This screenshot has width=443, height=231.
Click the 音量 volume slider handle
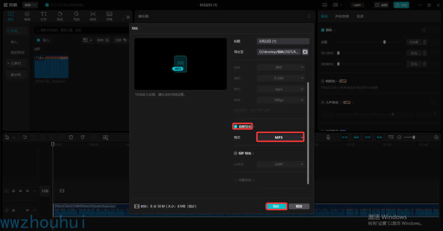pos(384,42)
